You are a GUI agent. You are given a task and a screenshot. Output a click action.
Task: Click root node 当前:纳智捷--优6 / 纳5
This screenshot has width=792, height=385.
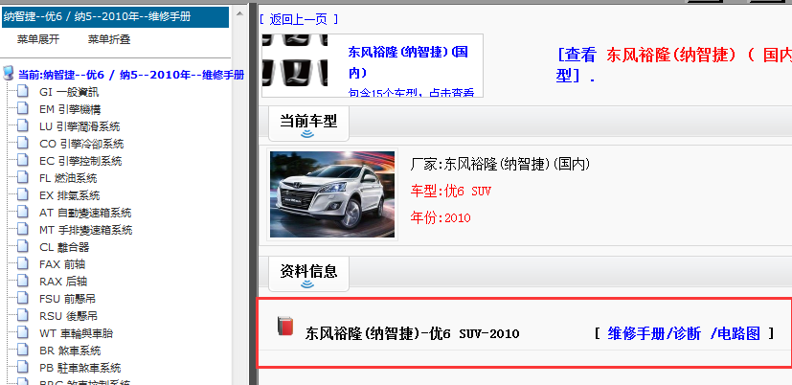(131, 76)
